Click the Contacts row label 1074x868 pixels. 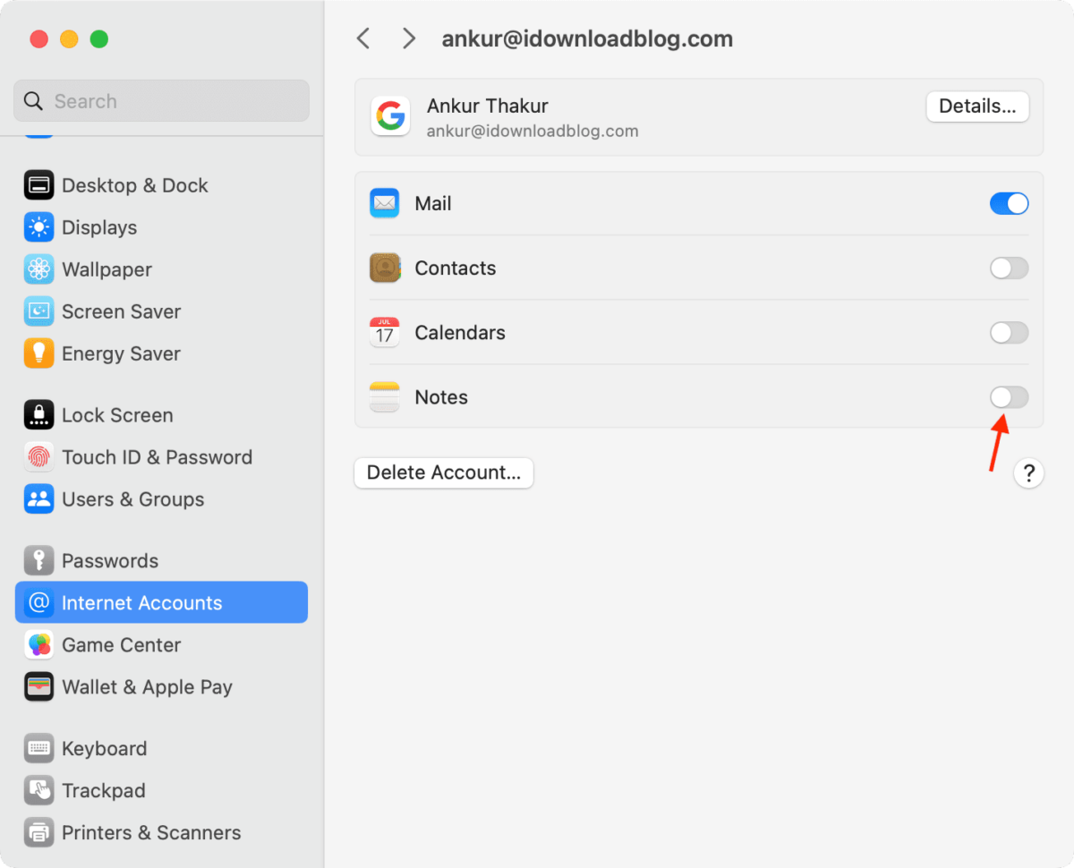point(456,268)
